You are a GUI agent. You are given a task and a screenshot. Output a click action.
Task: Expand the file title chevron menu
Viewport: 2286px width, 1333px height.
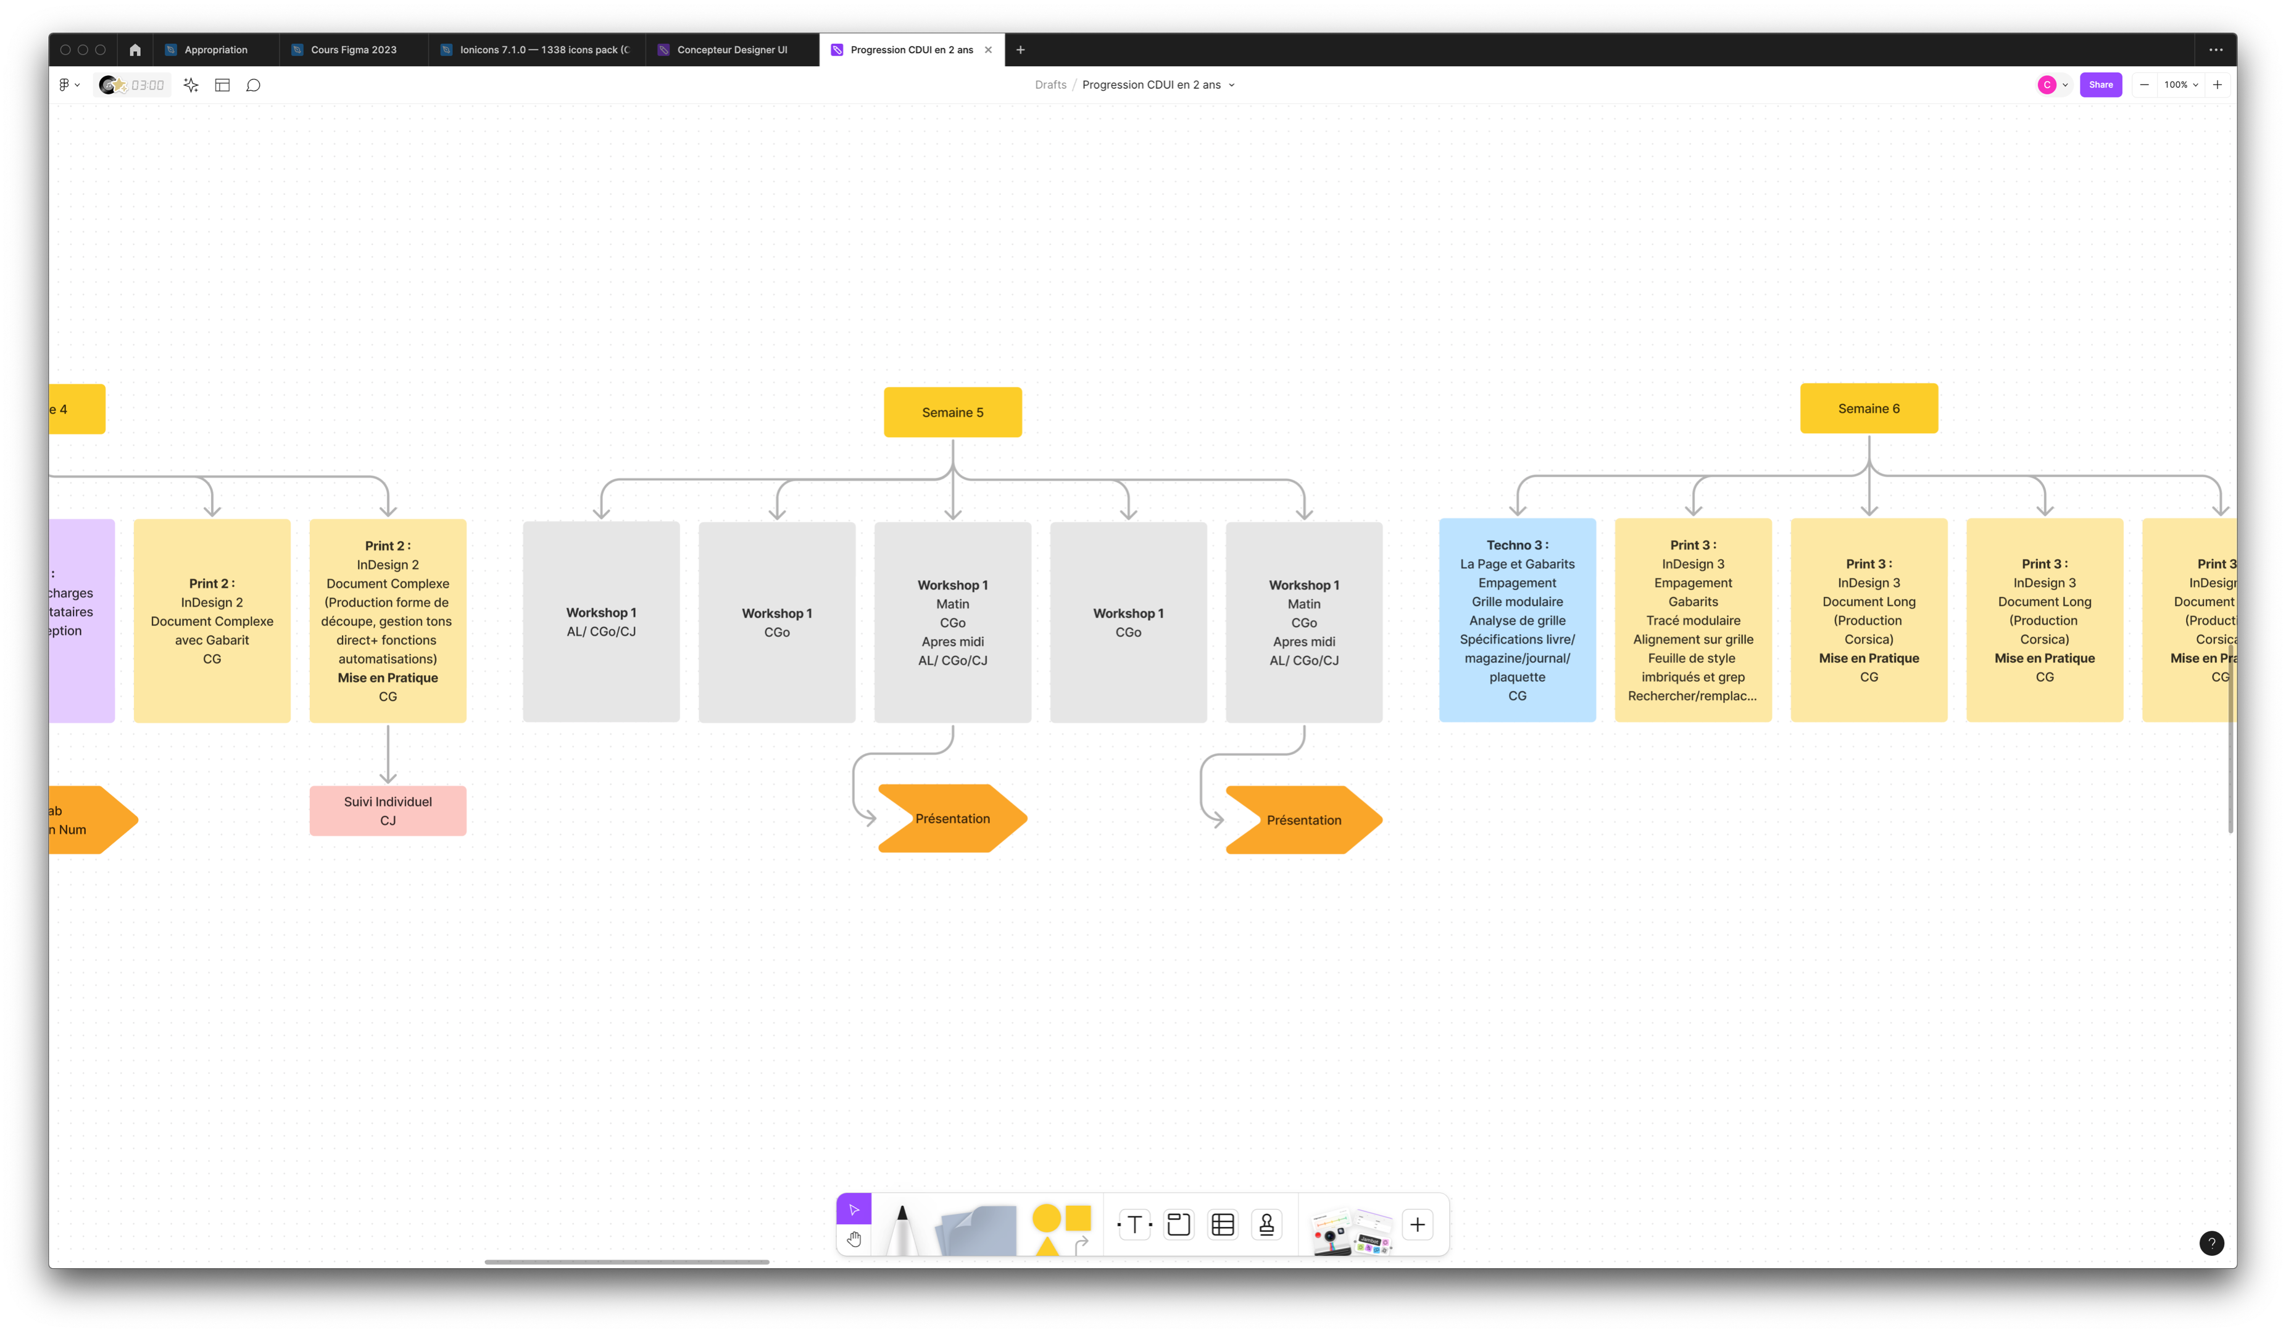1231,85
